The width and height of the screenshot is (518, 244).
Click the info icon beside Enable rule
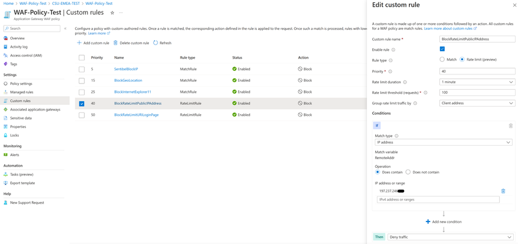(x=394, y=50)
